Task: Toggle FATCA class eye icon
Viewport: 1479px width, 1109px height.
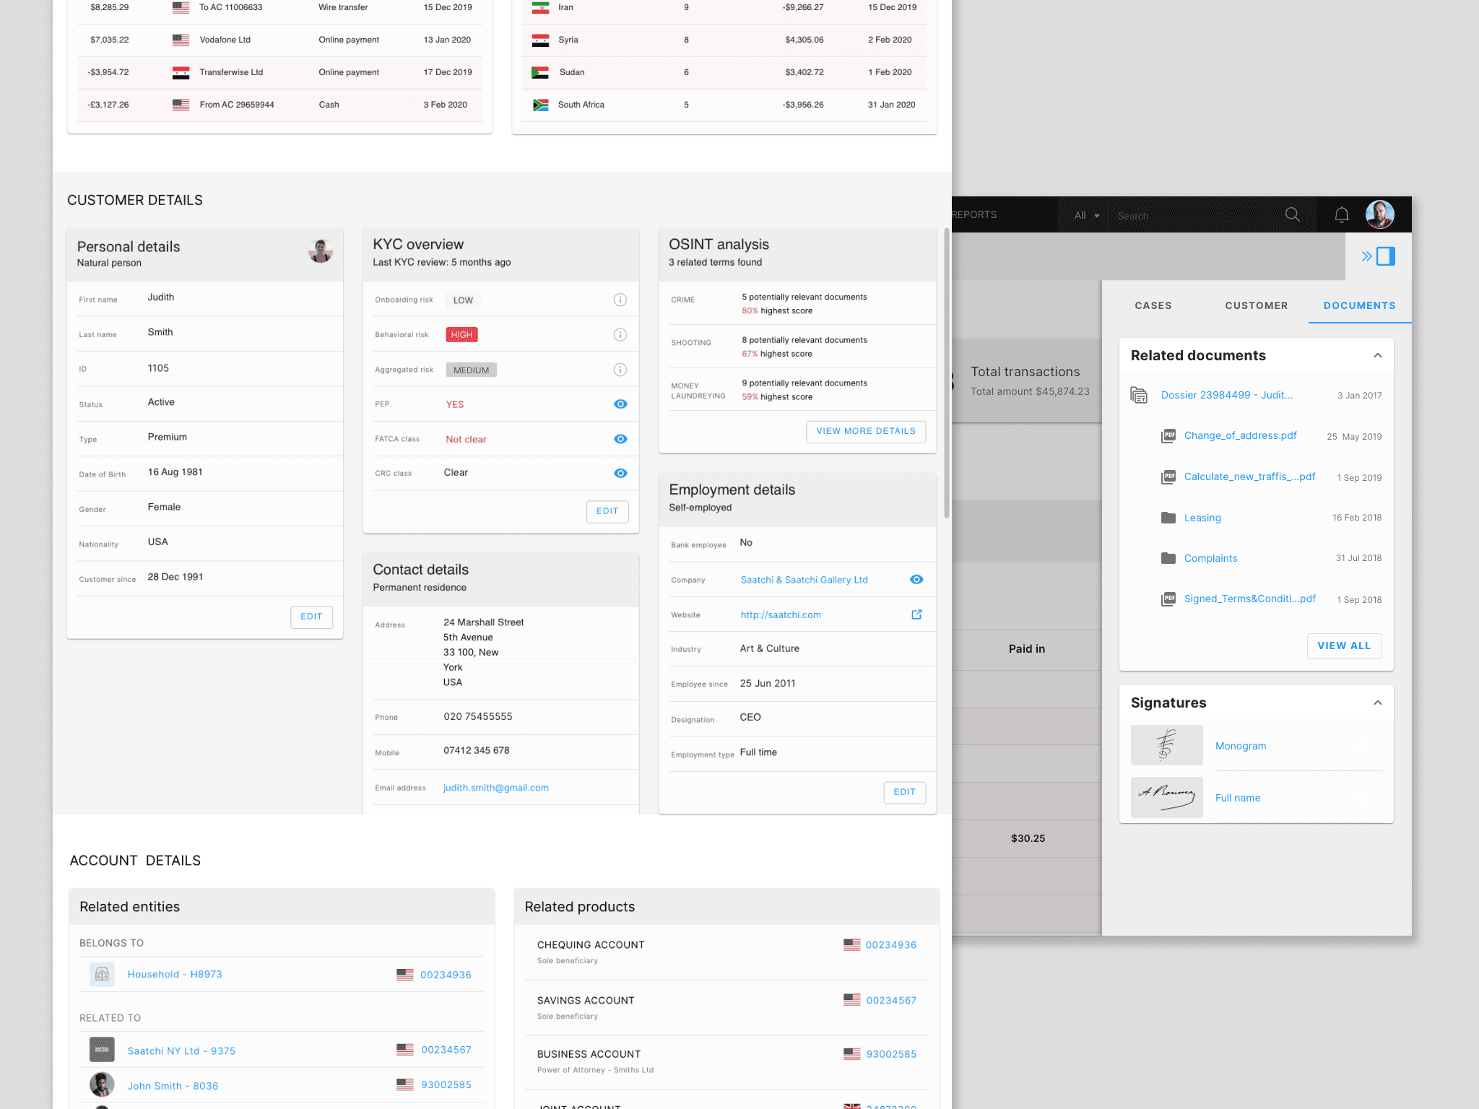Action: pyautogui.click(x=620, y=439)
